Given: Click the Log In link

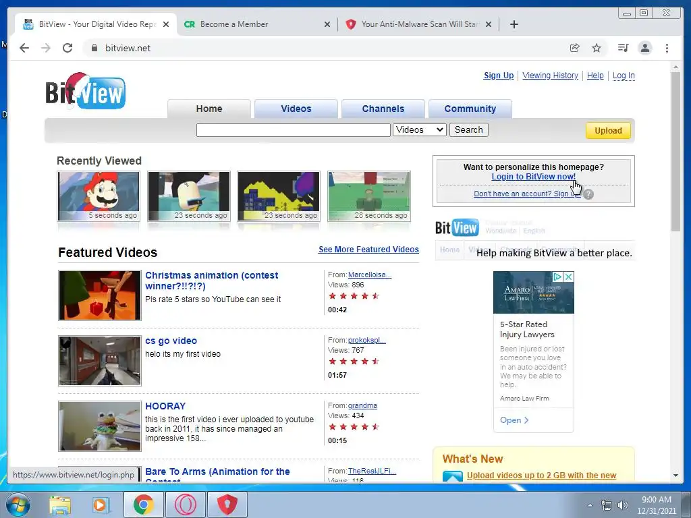Looking at the screenshot, I should coord(624,76).
